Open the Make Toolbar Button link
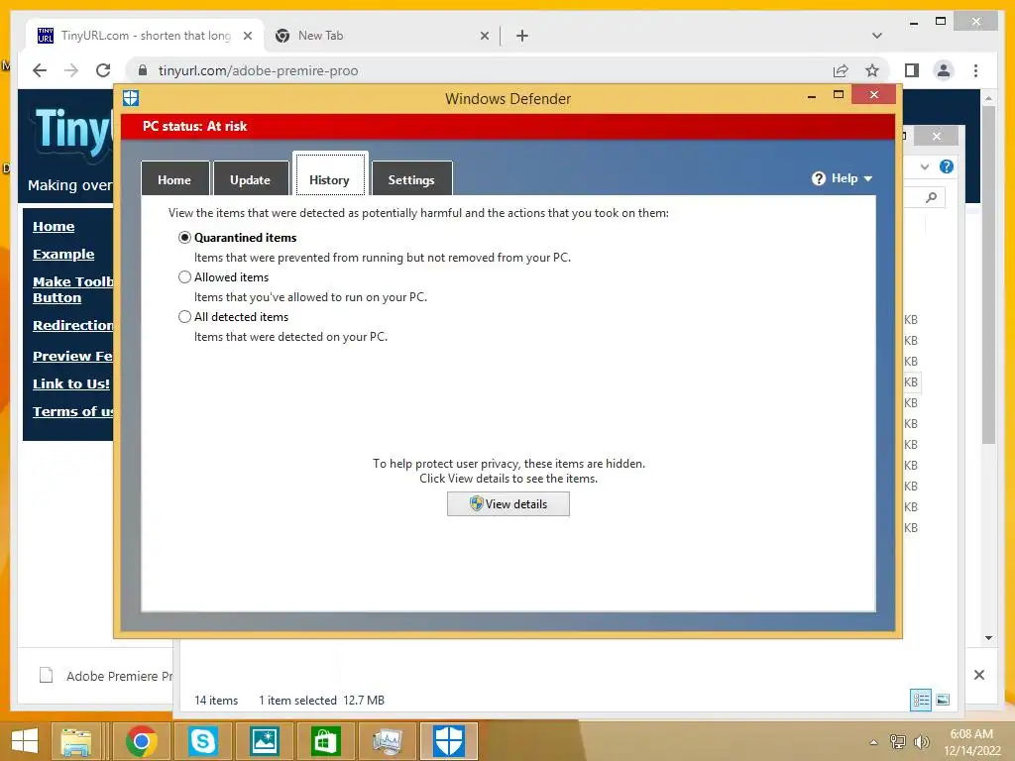1015x761 pixels. coord(73,290)
